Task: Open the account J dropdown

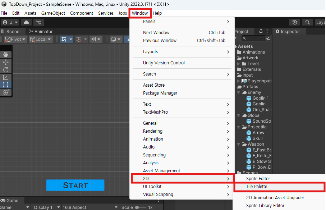Action: tap(10, 22)
